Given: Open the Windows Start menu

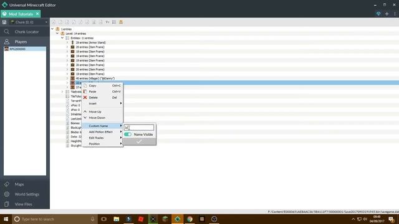Looking at the screenshot, I should pos(6,219).
